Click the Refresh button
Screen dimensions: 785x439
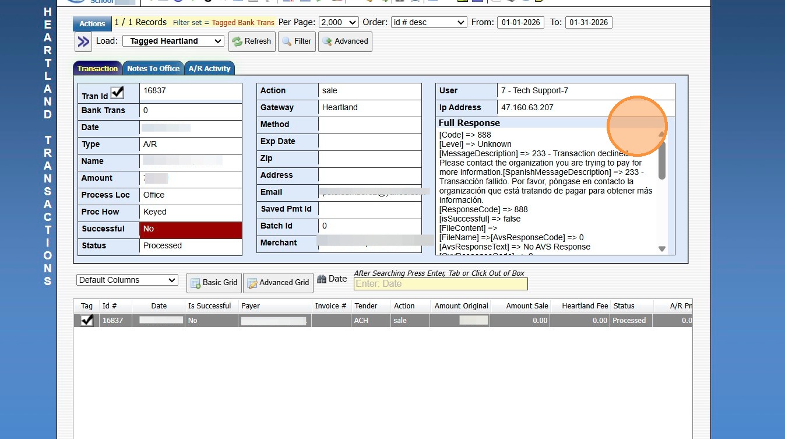tap(252, 41)
